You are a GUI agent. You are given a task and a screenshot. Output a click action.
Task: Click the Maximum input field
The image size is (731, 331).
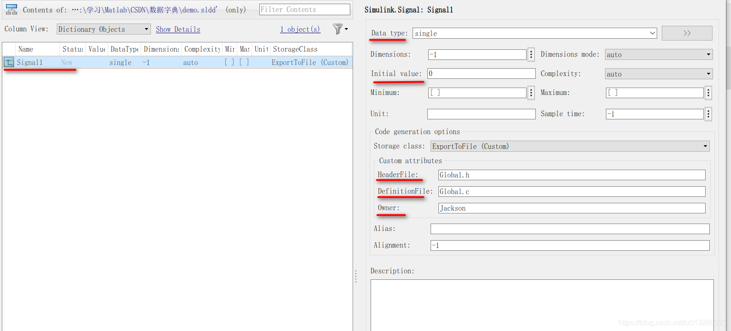click(x=654, y=93)
